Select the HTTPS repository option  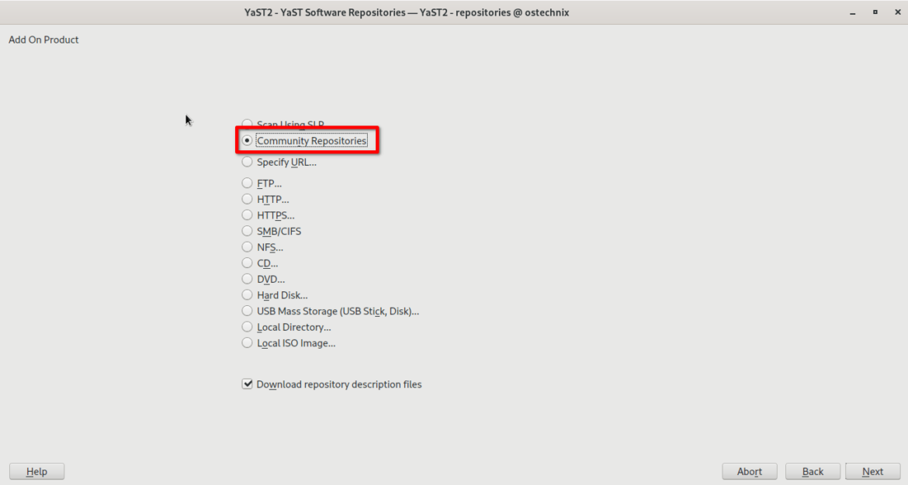[x=248, y=215]
